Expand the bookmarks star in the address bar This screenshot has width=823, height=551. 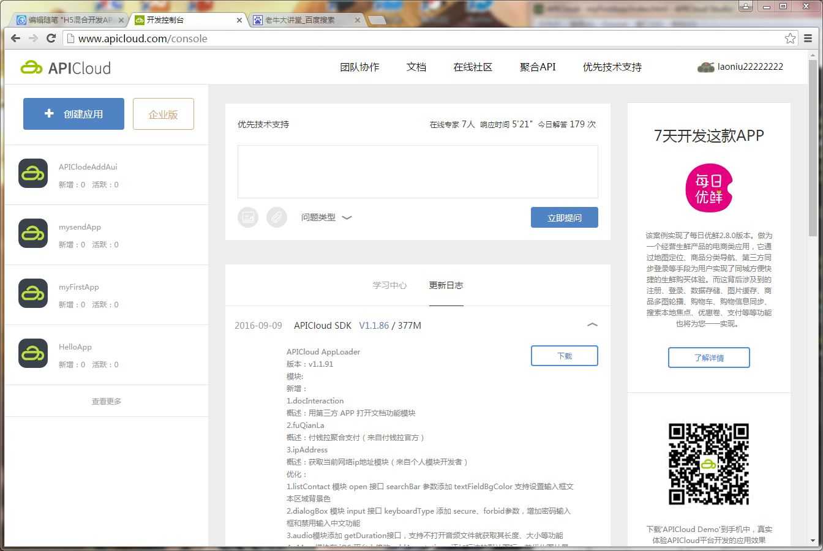tap(790, 38)
